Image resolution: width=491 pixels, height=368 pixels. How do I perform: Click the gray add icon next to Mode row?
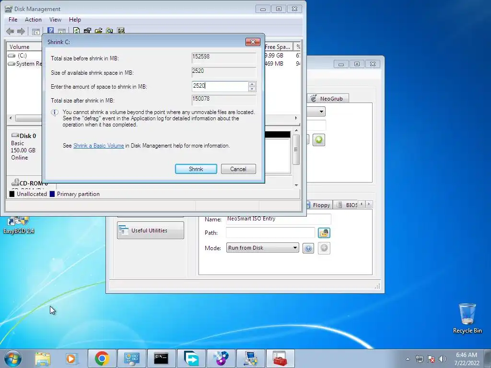(324, 248)
